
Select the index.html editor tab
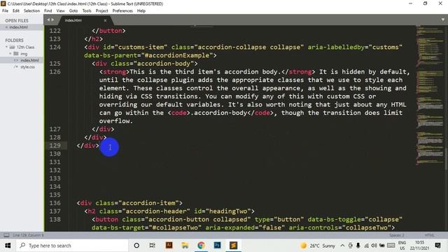[x=83, y=20]
